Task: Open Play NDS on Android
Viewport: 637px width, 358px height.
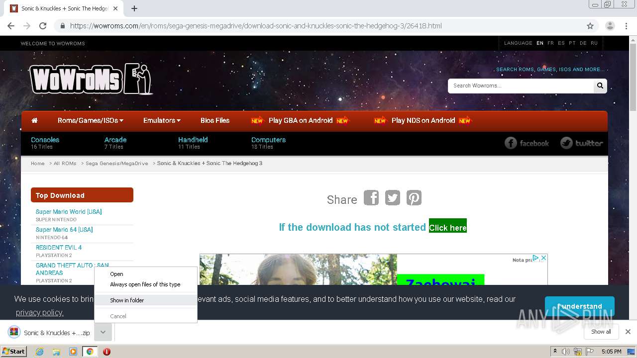Action: point(423,120)
